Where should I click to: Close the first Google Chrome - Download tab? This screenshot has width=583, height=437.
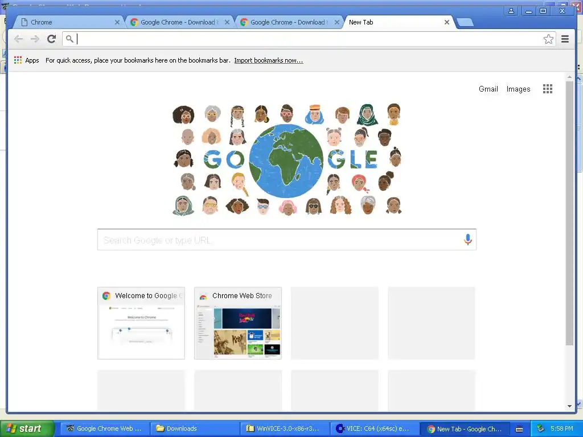[x=227, y=22]
